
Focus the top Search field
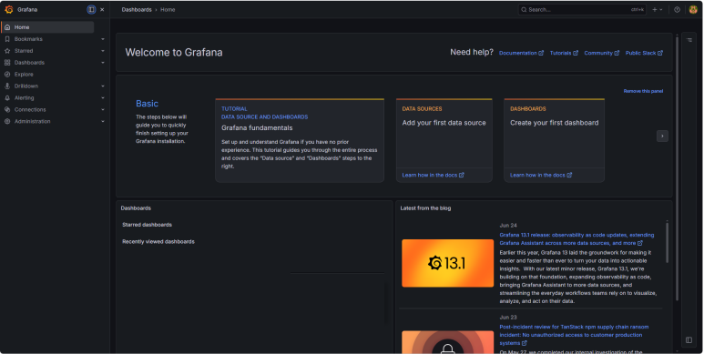point(582,9)
